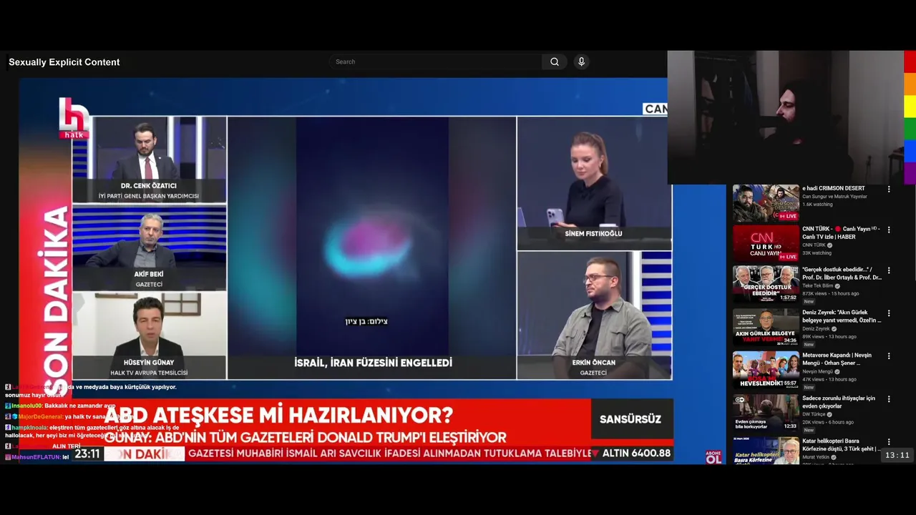Click the 23:11 time display on the ticker
The width and height of the screenshot is (916, 515).
click(87, 453)
